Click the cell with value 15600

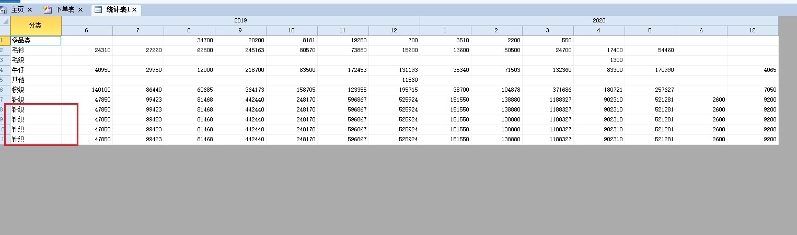[394, 50]
